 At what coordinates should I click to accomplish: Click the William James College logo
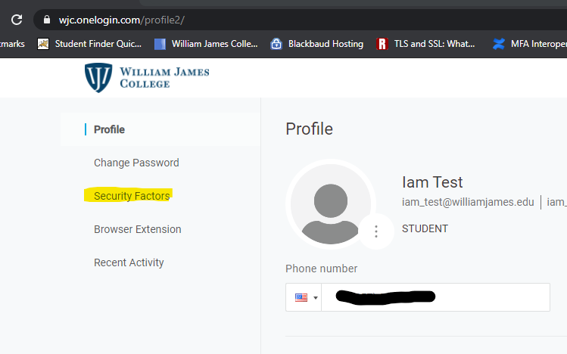pos(147,78)
